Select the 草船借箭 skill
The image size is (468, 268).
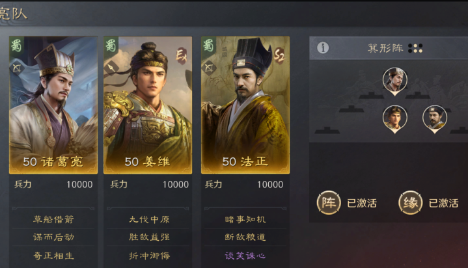53,220
